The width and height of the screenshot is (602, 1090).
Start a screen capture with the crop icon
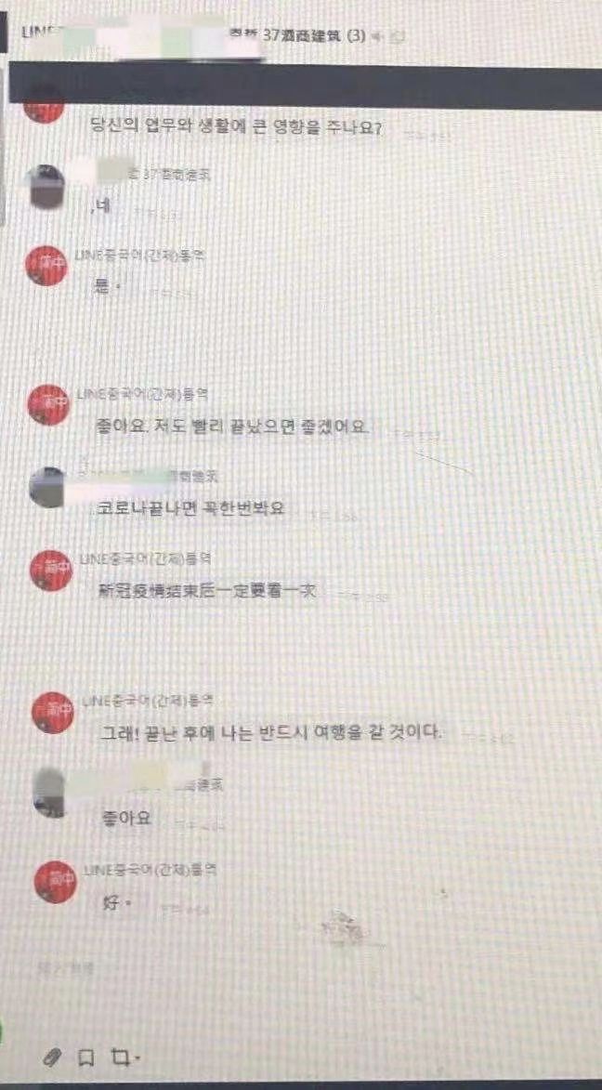(120, 1057)
